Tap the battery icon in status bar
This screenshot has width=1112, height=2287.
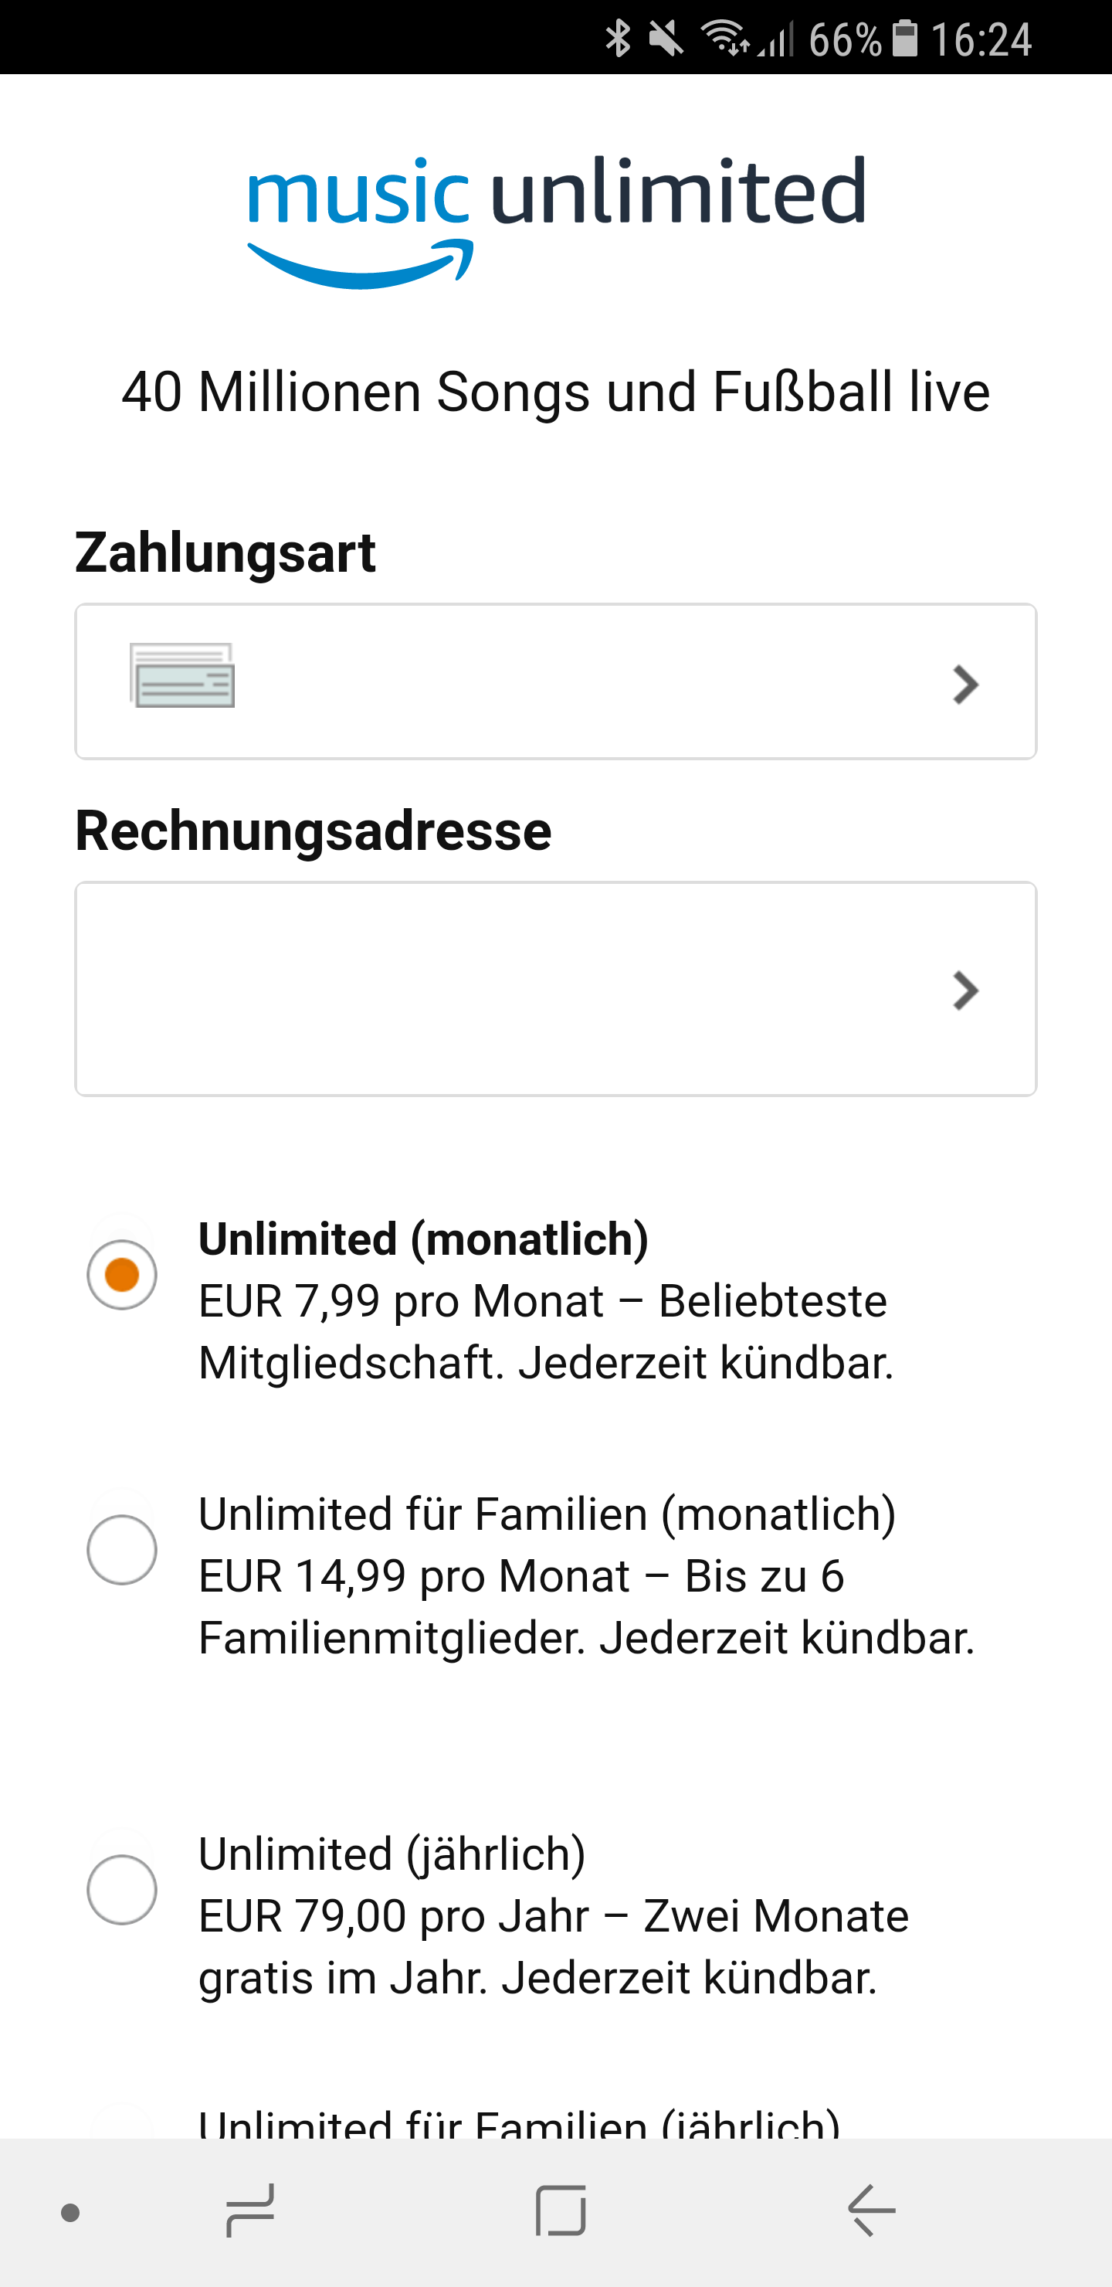[x=904, y=39]
